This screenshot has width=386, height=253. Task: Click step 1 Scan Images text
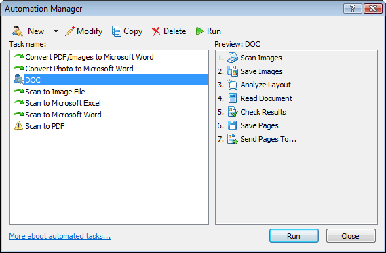click(261, 58)
